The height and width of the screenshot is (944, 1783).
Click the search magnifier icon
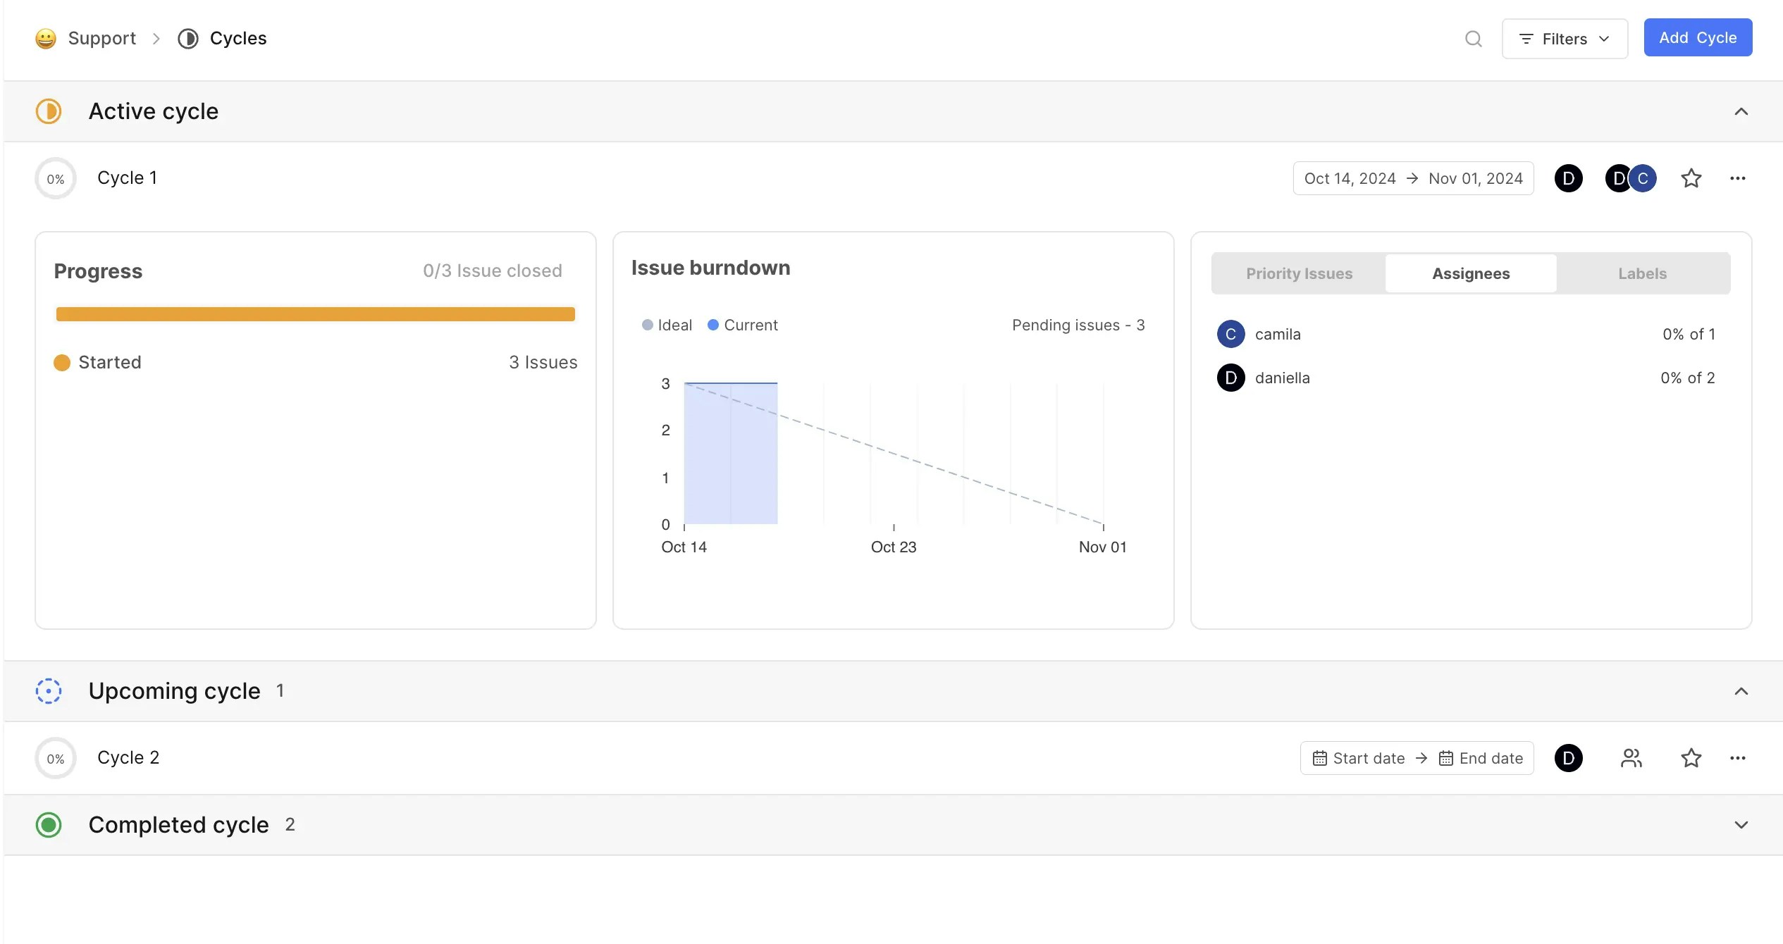pos(1473,39)
